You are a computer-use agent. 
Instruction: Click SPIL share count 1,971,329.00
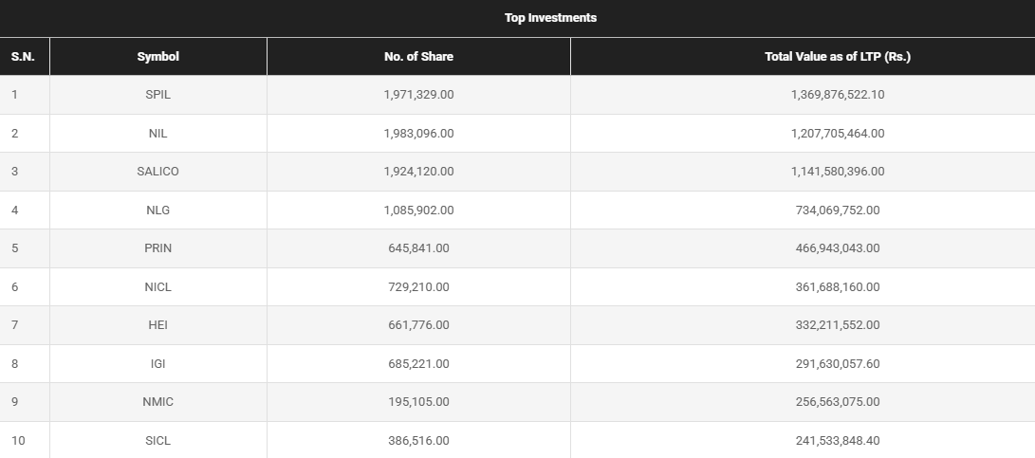[418, 95]
